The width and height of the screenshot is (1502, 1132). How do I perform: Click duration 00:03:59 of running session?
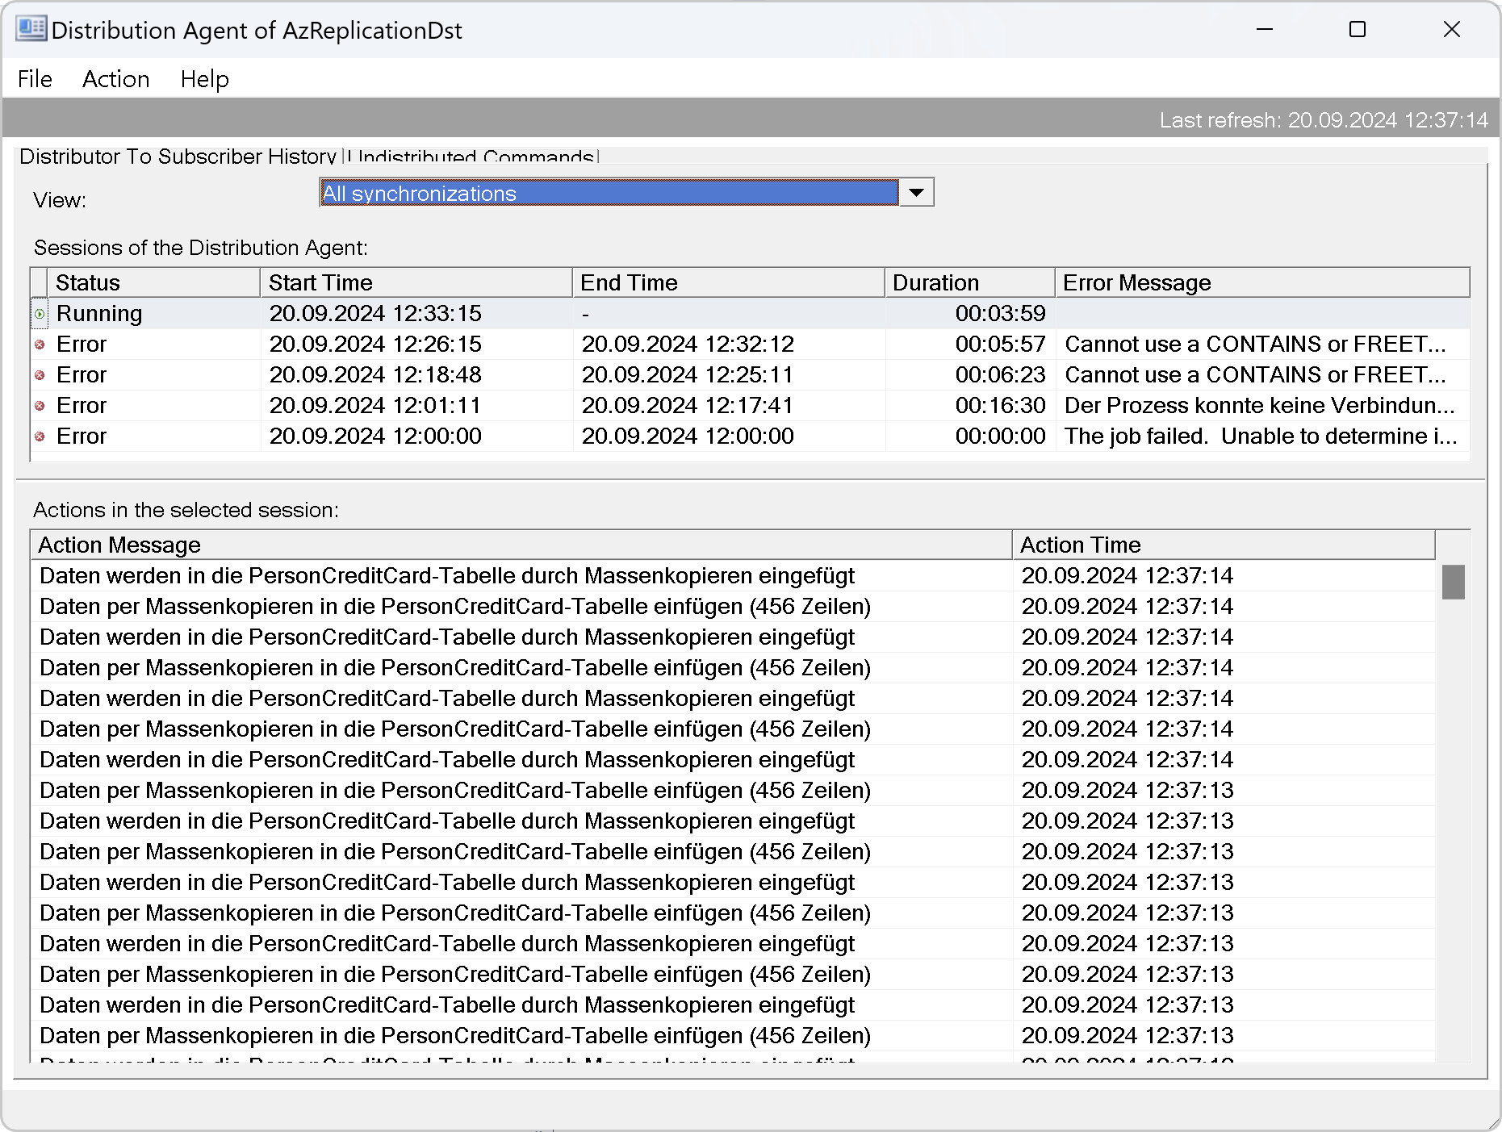pyautogui.click(x=1000, y=314)
